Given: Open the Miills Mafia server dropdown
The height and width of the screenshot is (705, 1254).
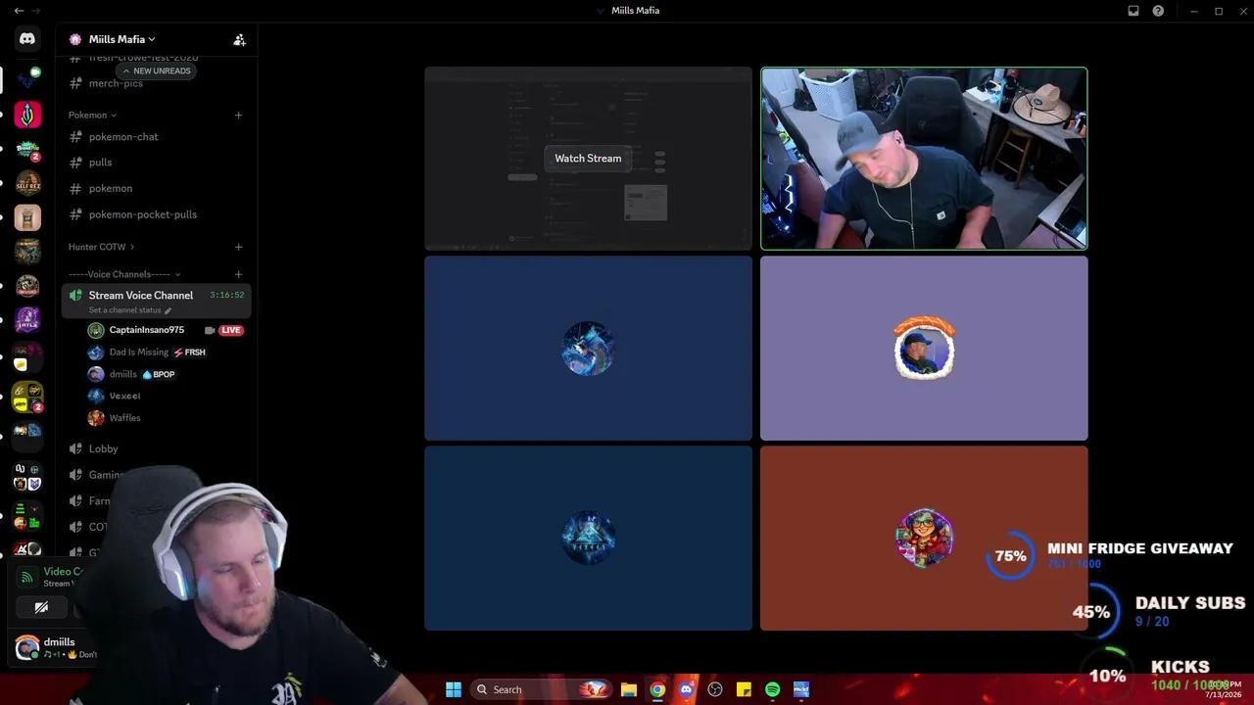Looking at the screenshot, I should [x=121, y=39].
